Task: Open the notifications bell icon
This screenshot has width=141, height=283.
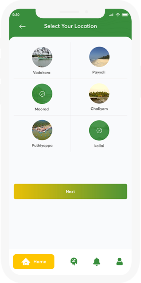Action: (x=97, y=261)
